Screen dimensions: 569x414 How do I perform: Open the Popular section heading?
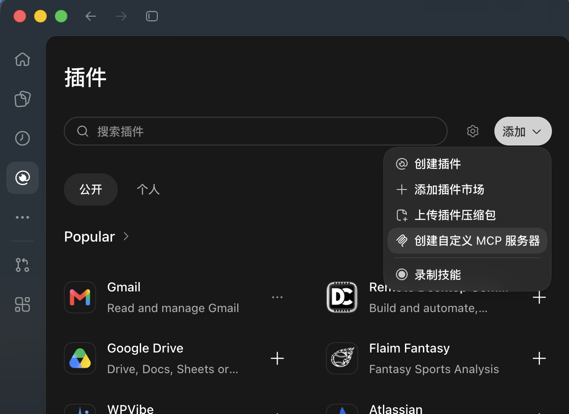click(89, 237)
